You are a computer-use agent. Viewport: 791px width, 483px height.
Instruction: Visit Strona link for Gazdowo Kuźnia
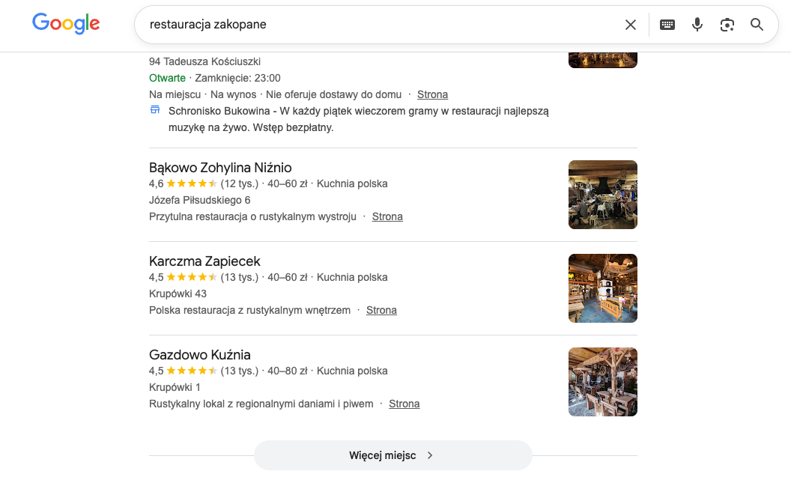click(x=404, y=404)
